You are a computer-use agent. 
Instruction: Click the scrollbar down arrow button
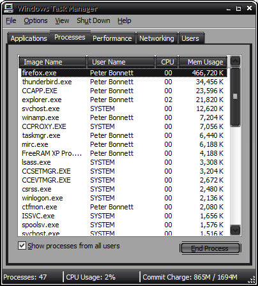[235, 230]
